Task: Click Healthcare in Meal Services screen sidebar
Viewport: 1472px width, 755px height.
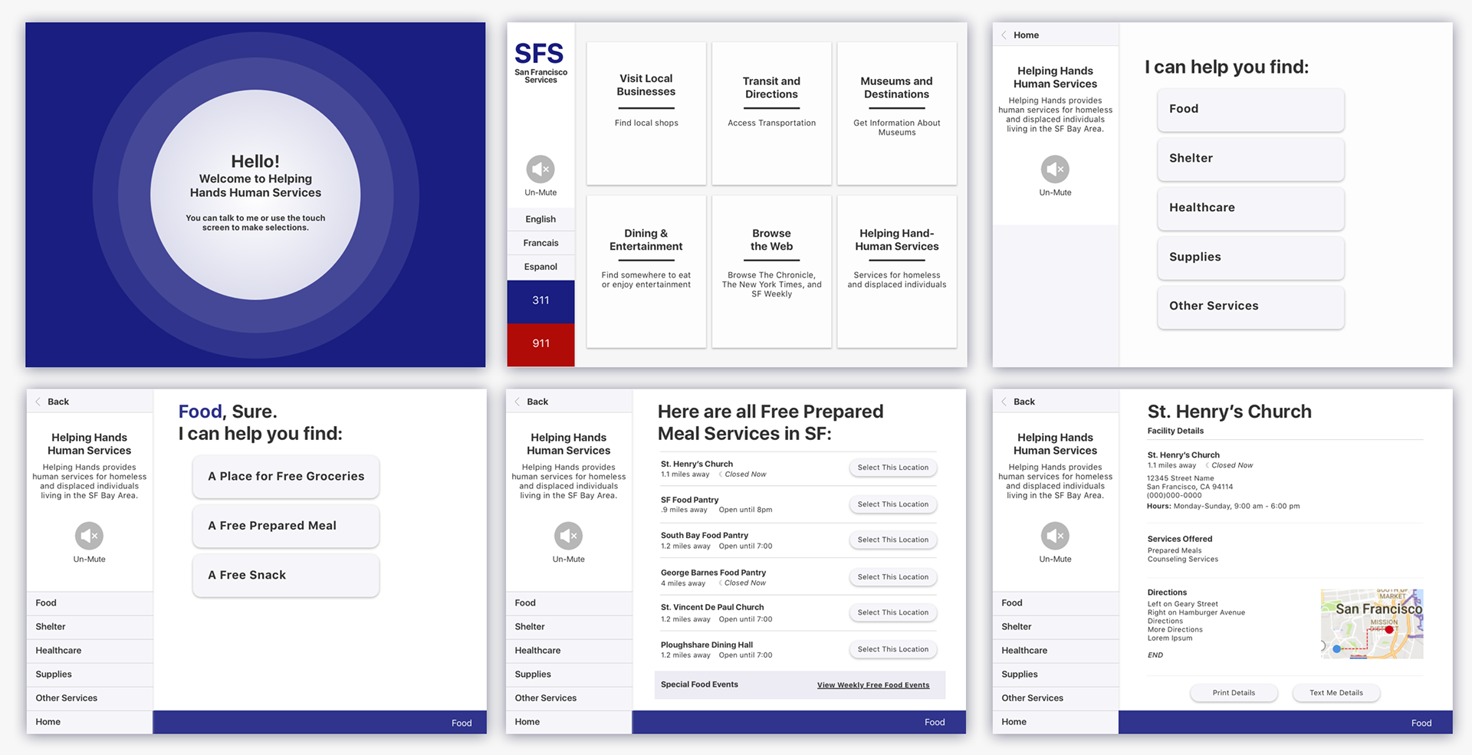Action: [569, 651]
